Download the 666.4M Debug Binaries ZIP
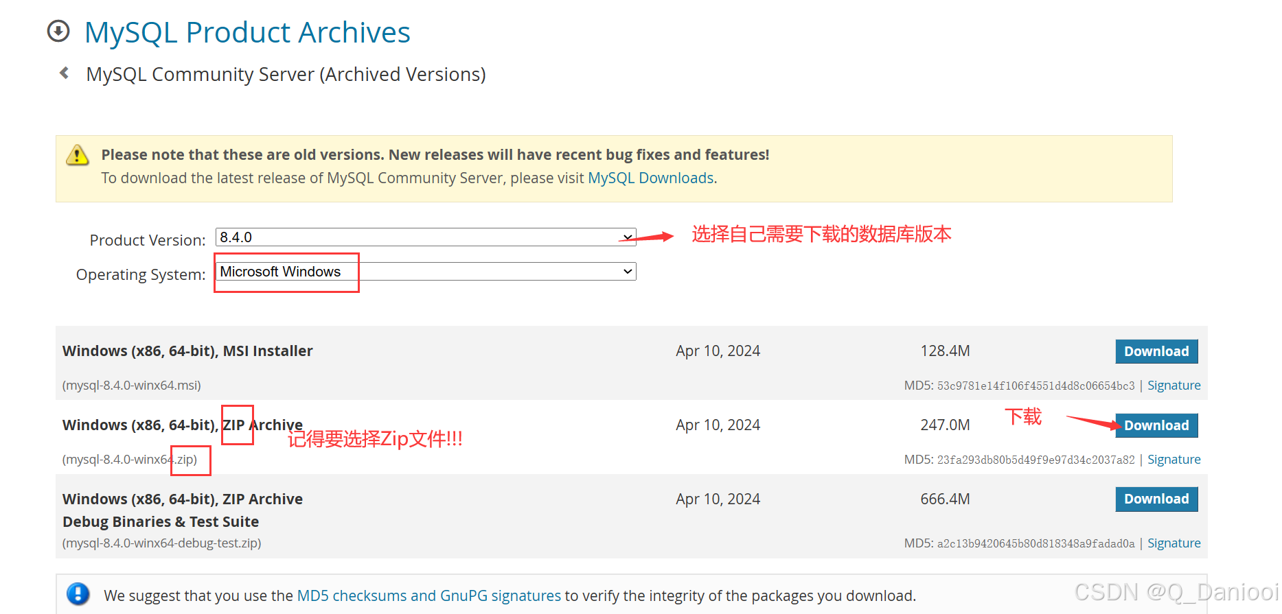The height and width of the screenshot is (614, 1282). 1156,499
